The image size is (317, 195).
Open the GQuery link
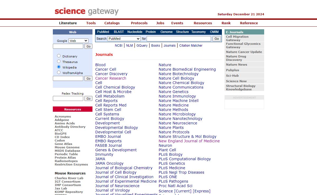[x=142, y=45]
